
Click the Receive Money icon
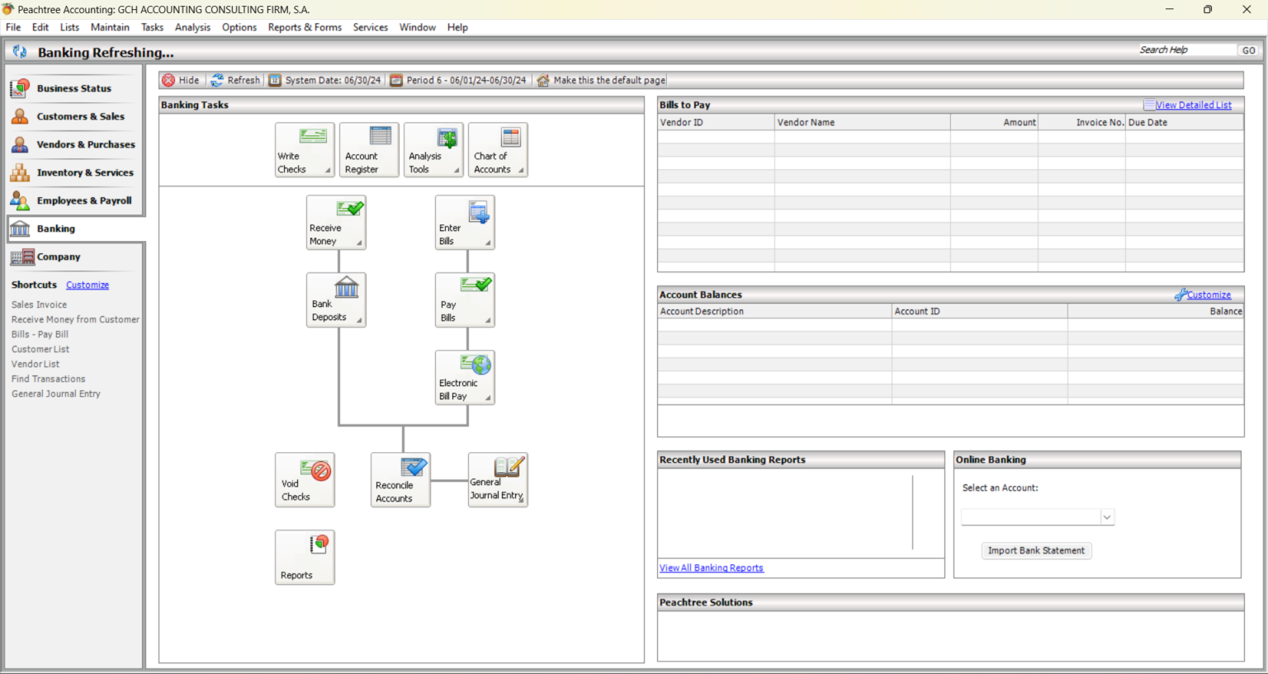coord(336,222)
